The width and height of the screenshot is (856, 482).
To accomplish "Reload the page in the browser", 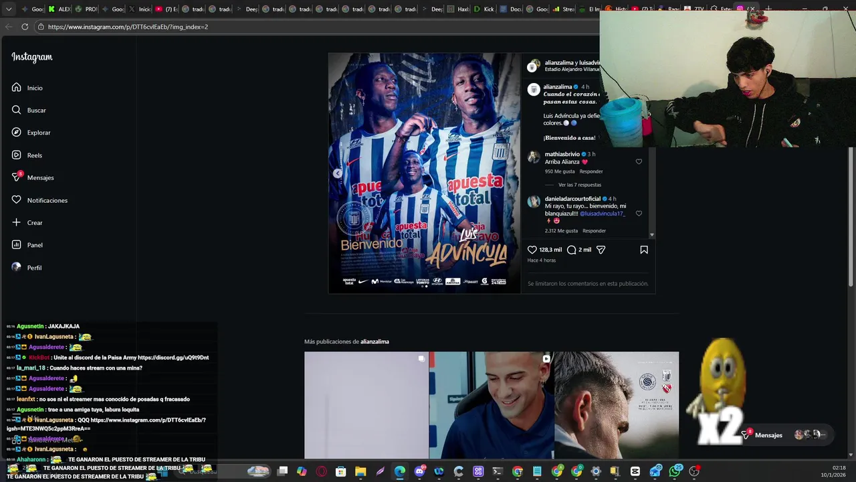I will point(25,27).
